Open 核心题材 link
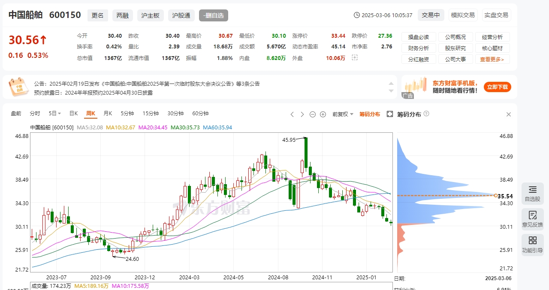The height and width of the screenshot is (290, 549). point(492,48)
